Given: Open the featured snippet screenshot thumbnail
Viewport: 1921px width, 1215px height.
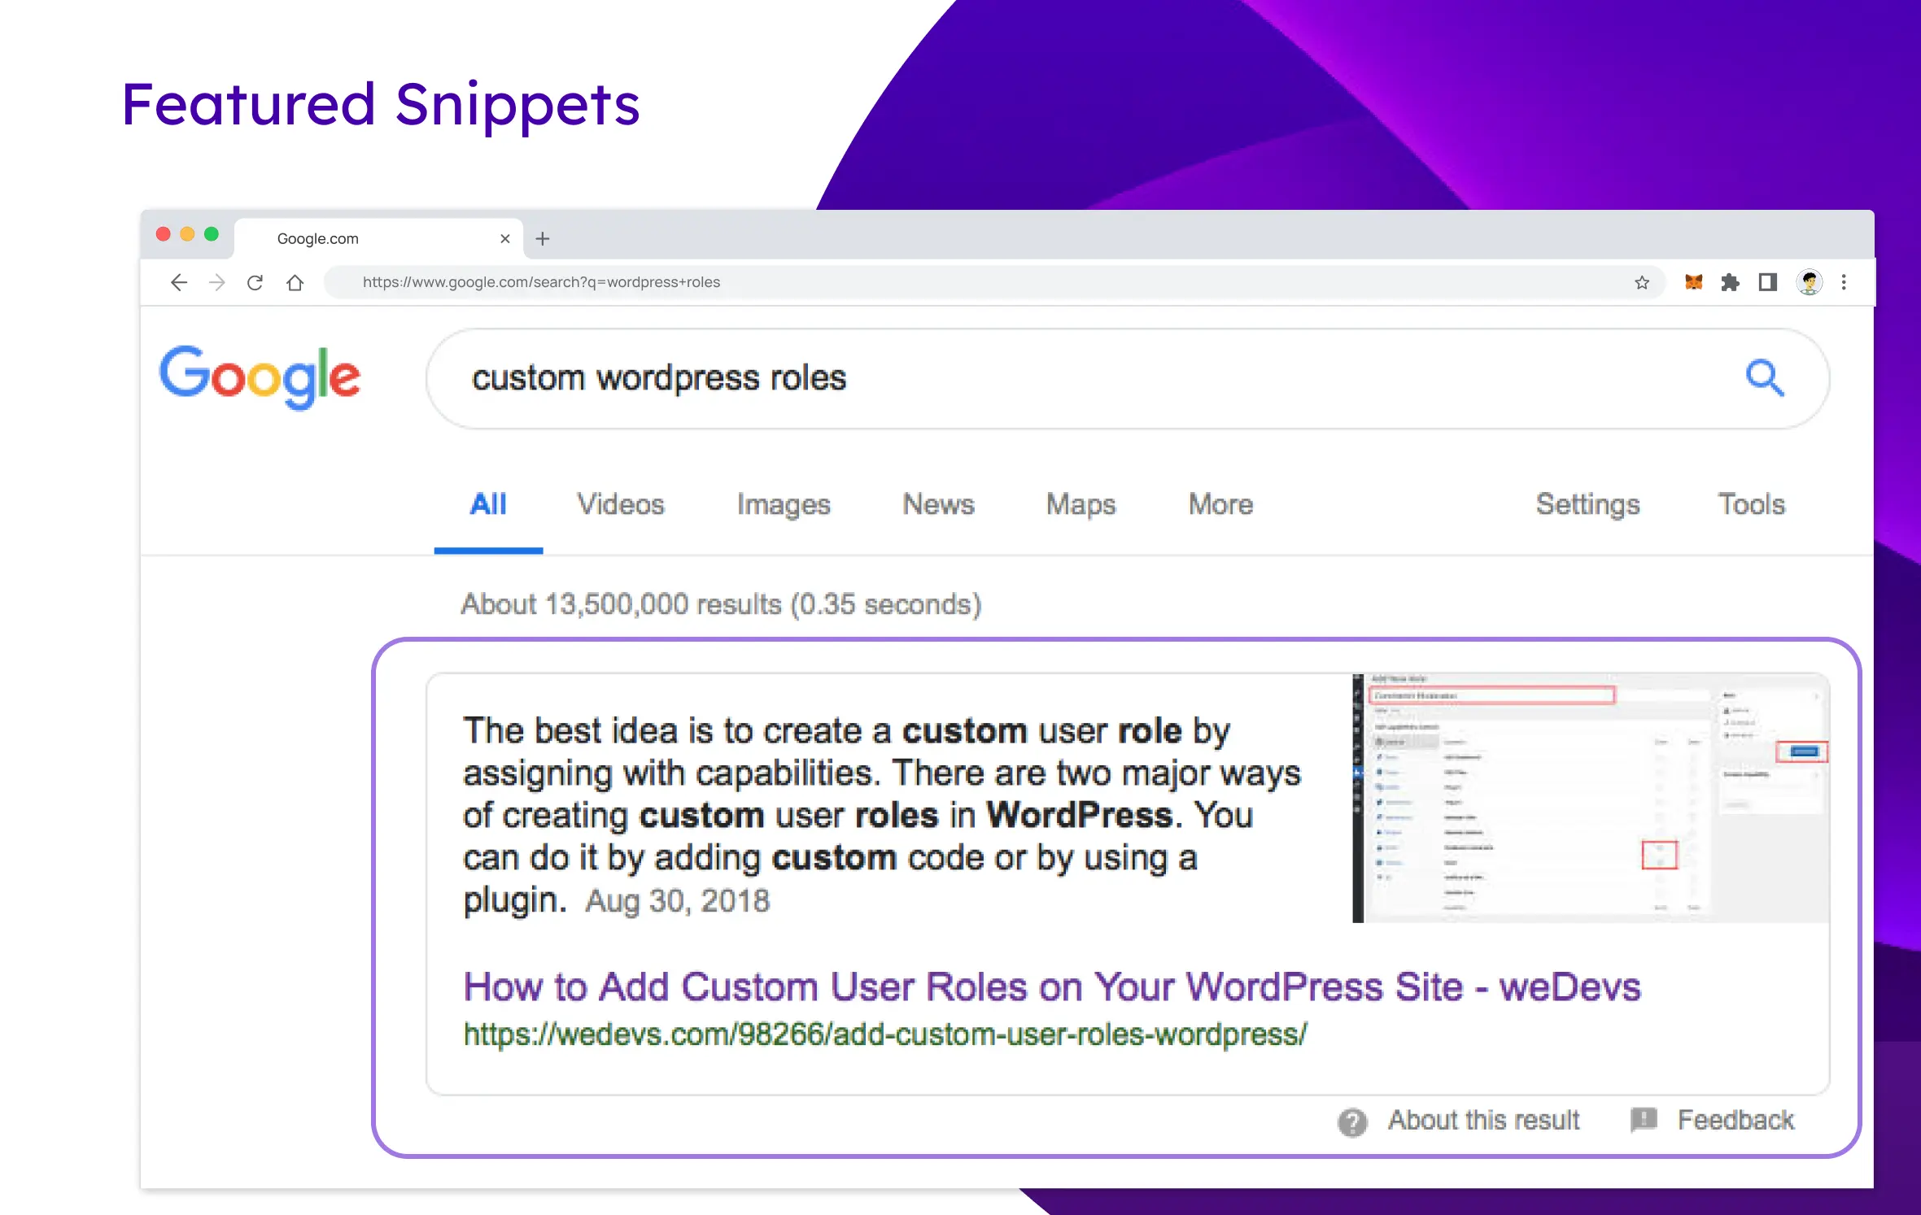Looking at the screenshot, I should 1591,798.
